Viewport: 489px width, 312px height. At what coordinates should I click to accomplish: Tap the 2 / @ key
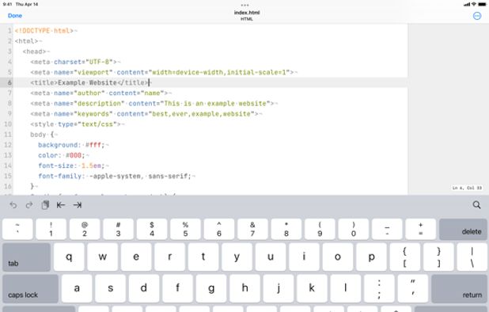click(x=85, y=230)
